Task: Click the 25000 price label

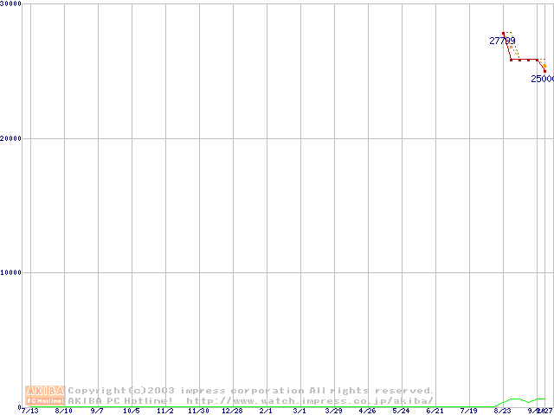Action: [x=543, y=79]
